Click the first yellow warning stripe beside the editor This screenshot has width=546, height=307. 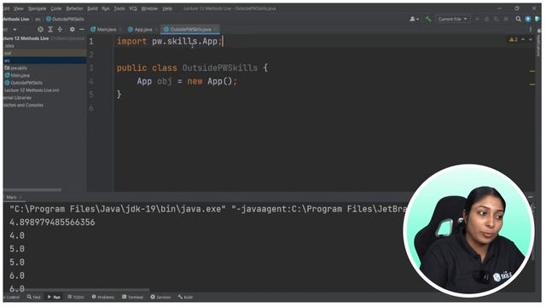click(x=532, y=72)
